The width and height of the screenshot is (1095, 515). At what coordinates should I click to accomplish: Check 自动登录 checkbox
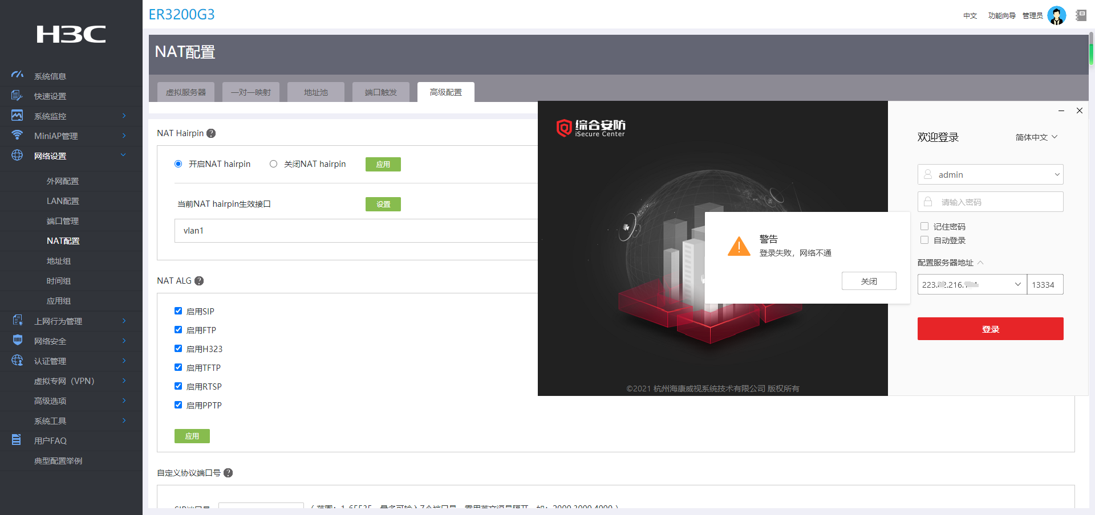(924, 240)
